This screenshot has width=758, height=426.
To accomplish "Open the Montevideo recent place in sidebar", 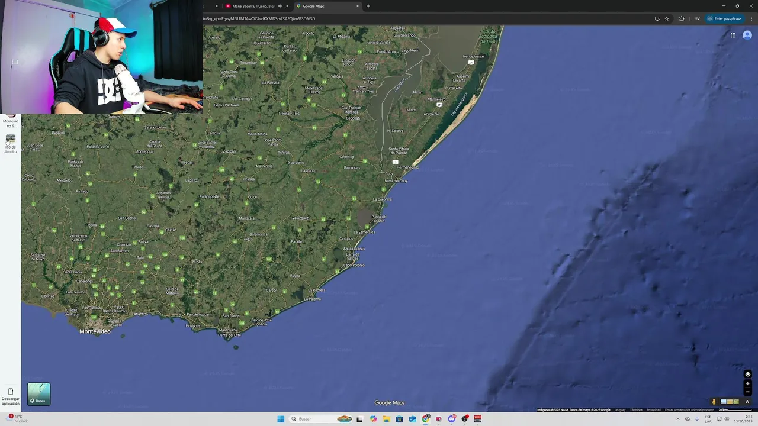I will pos(11,121).
